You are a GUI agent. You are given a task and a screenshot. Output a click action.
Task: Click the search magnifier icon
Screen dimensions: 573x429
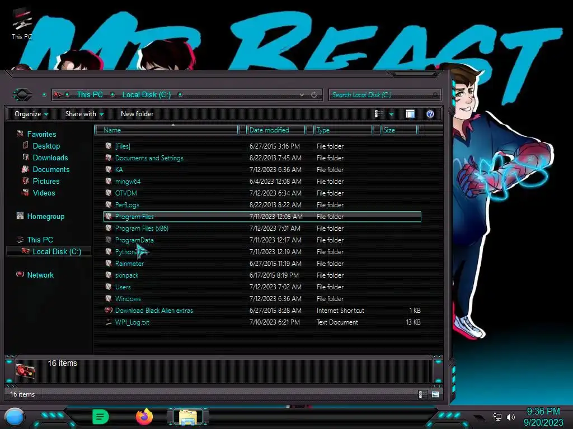(435, 95)
